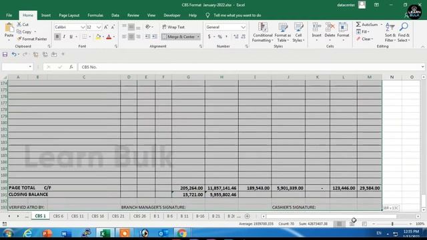Expand the formula bar
The image size is (427, 240).
click(x=422, y=67)
